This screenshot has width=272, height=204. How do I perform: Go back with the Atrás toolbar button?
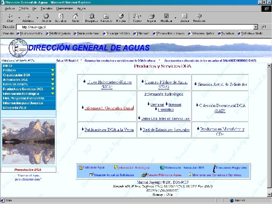(10, 18)
